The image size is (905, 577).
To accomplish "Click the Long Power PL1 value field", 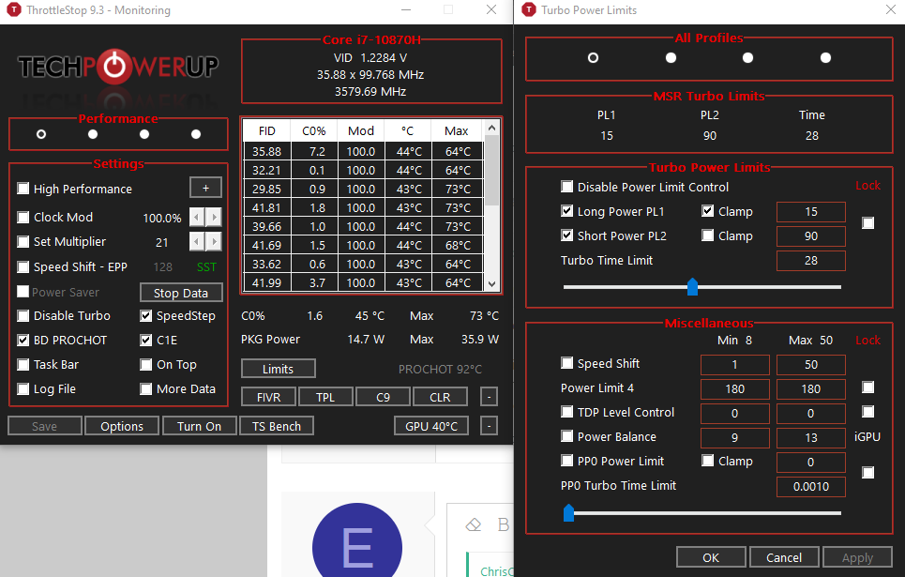I will [x=811, y=211].
